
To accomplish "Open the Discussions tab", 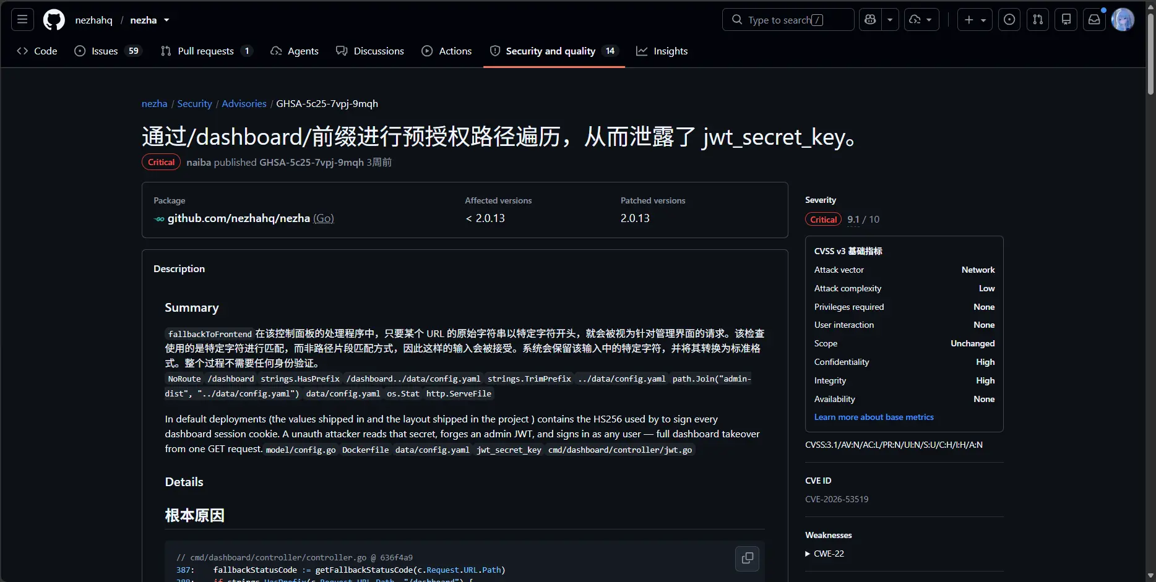I will coord(370,51).
